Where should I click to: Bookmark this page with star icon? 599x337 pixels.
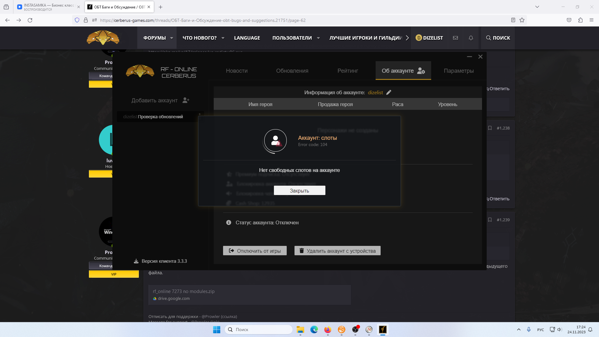522,20
